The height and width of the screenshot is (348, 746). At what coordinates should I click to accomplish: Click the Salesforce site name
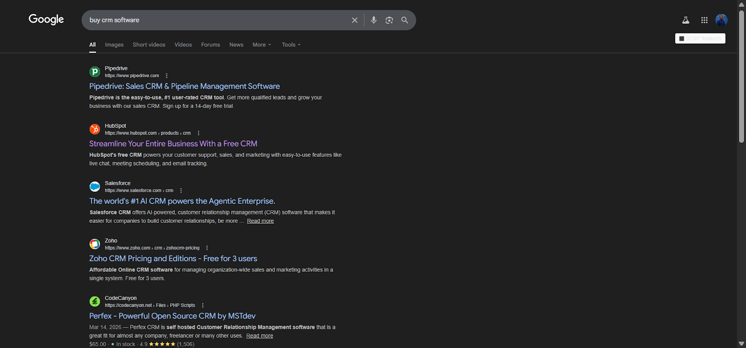point(117,183)
